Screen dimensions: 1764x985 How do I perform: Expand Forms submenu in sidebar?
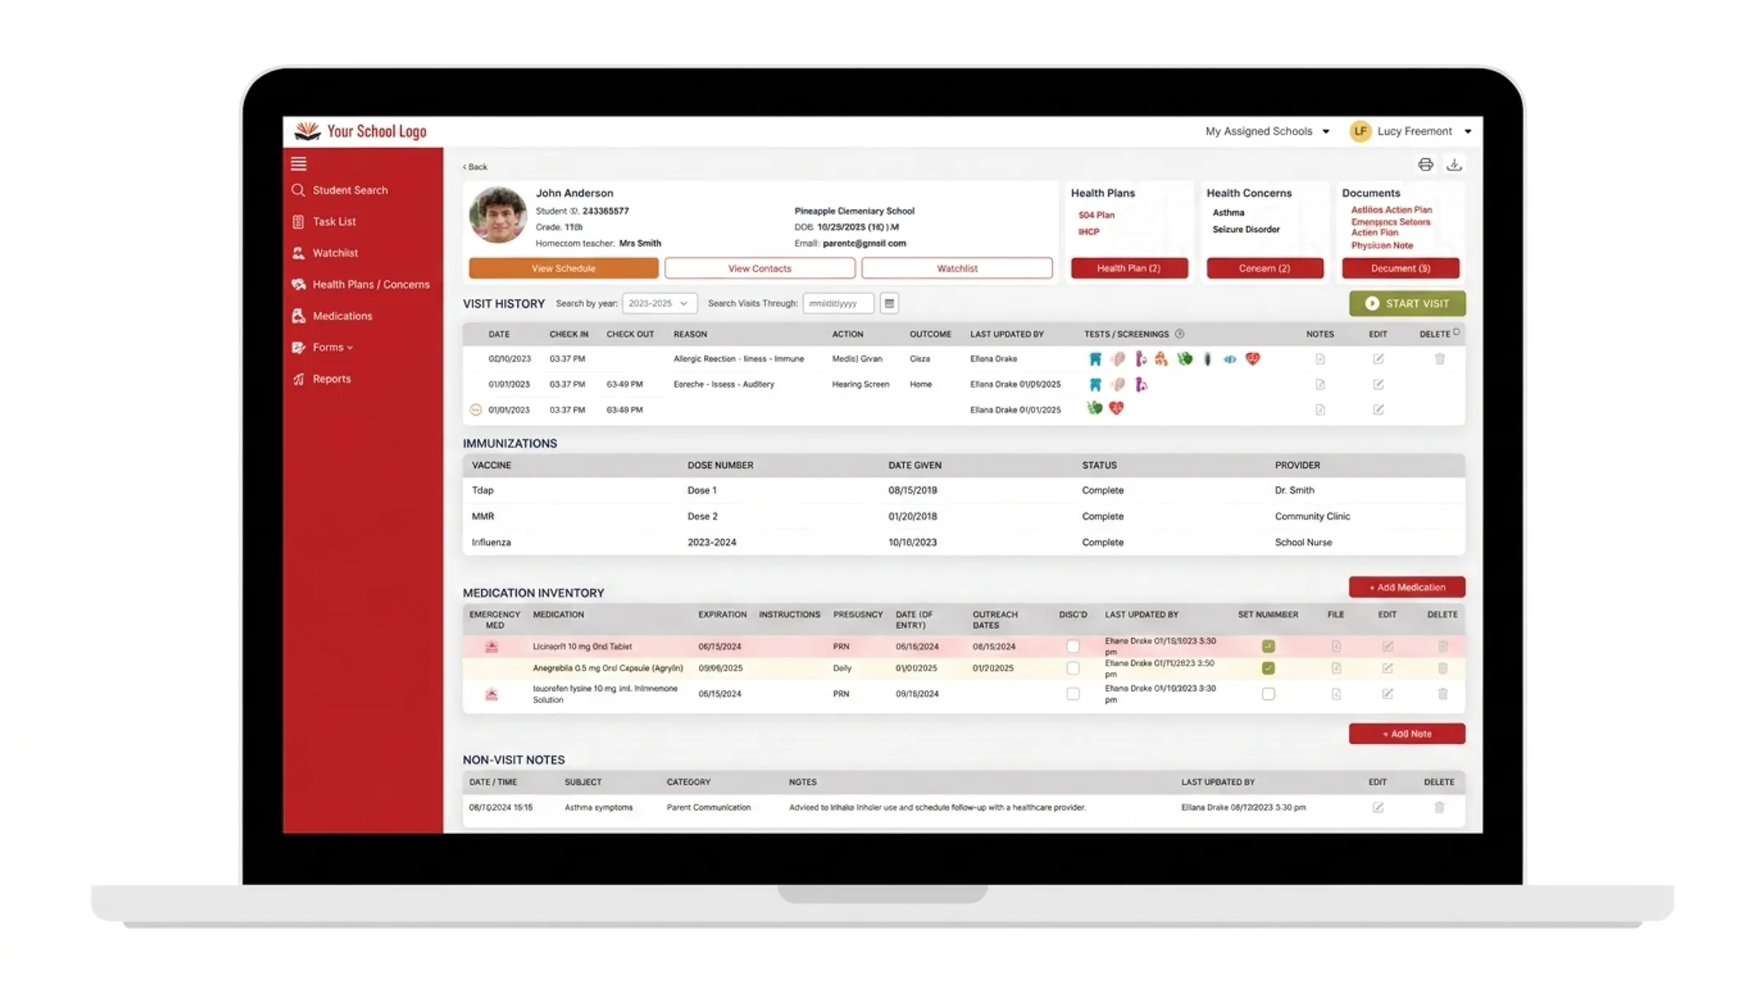click(x=332, y=347)
